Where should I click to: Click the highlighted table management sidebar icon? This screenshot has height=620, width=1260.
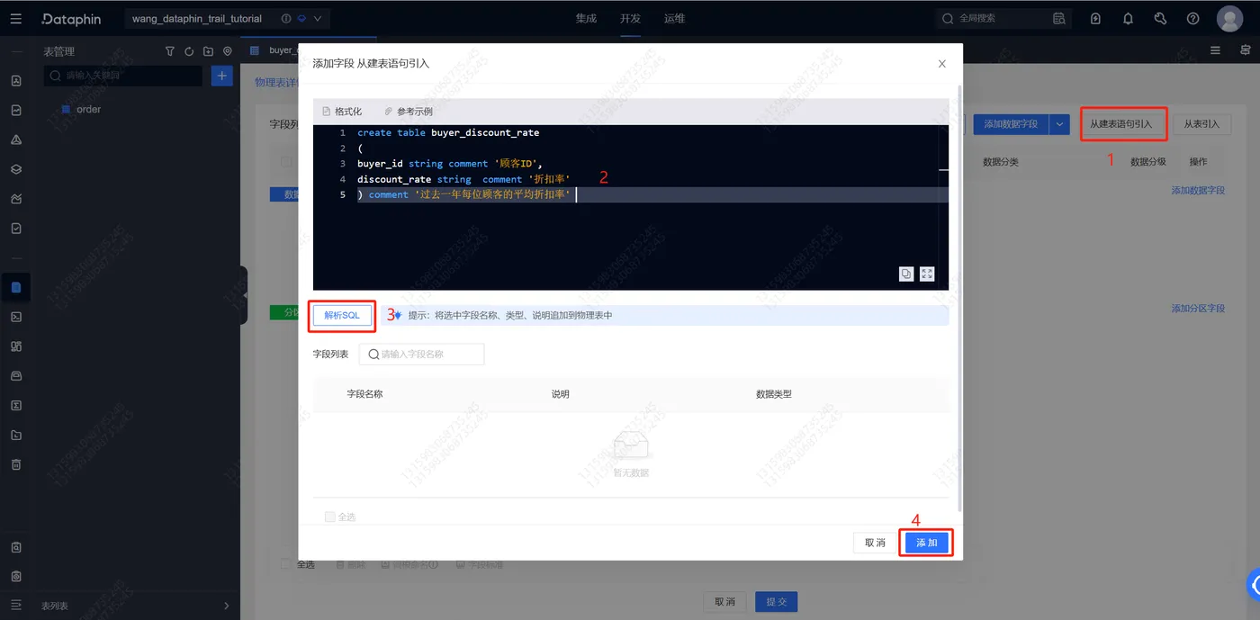pos(16,288)
